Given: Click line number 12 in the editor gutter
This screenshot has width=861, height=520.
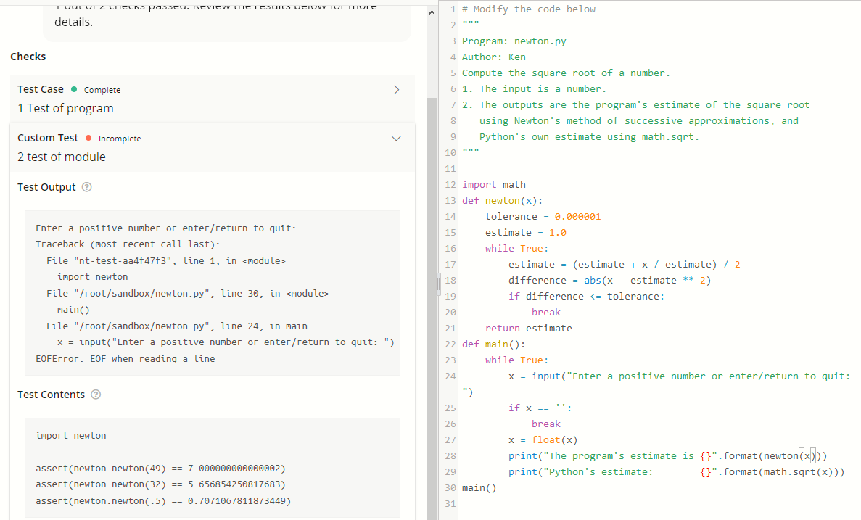Looking at the screenshot, I should tap(450, 184).
